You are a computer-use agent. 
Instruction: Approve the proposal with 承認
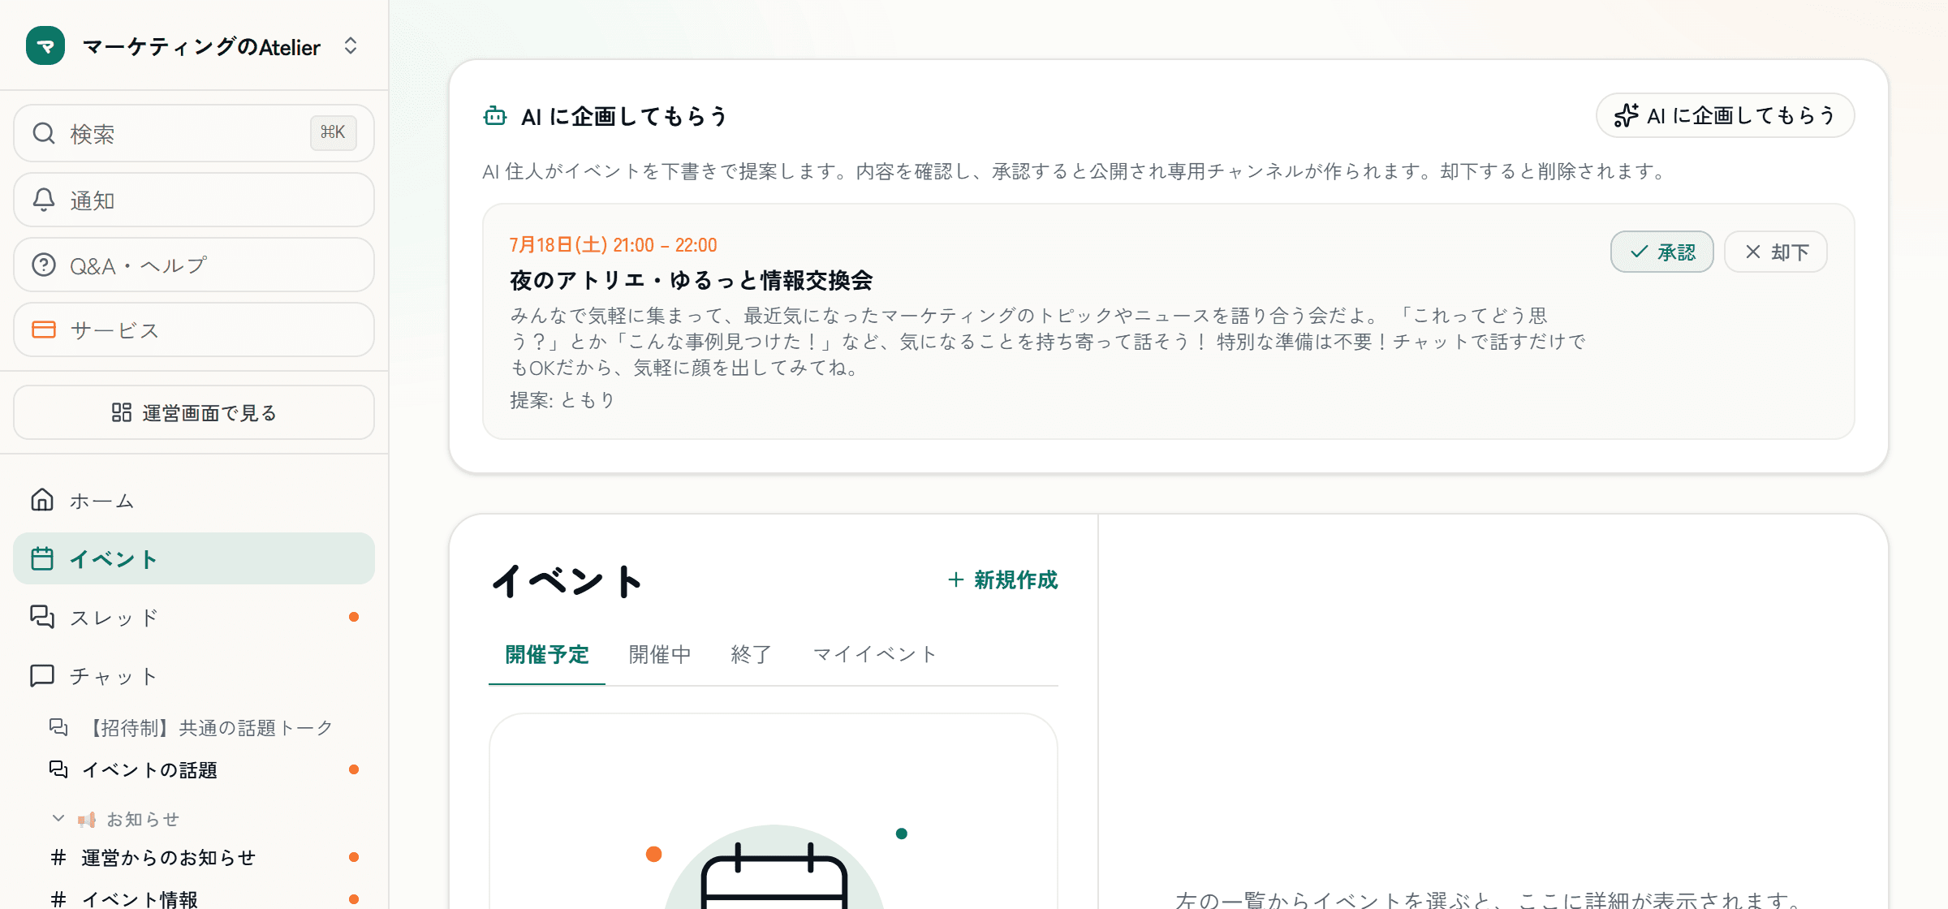click(x=1661, y=252)
